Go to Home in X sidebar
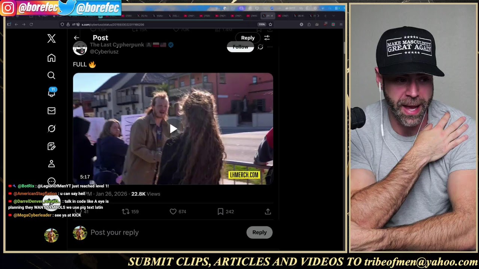 52,58
